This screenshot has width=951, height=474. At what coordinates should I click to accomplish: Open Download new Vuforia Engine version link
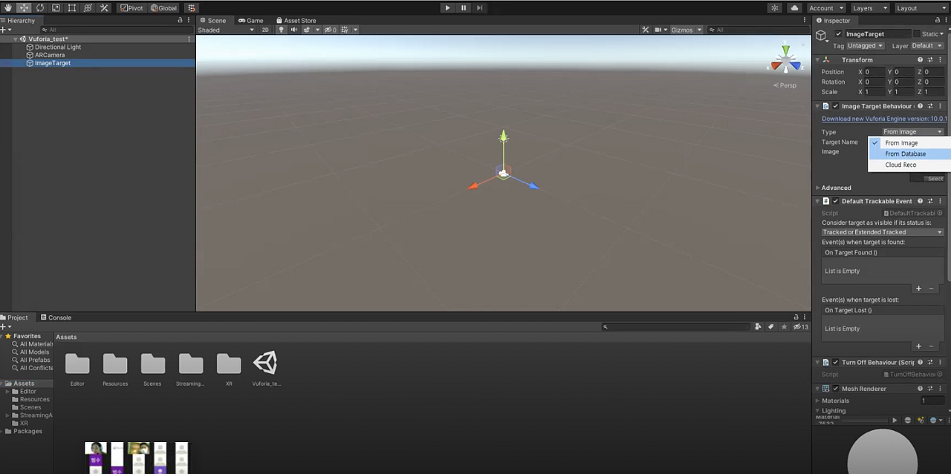point(884,119)
